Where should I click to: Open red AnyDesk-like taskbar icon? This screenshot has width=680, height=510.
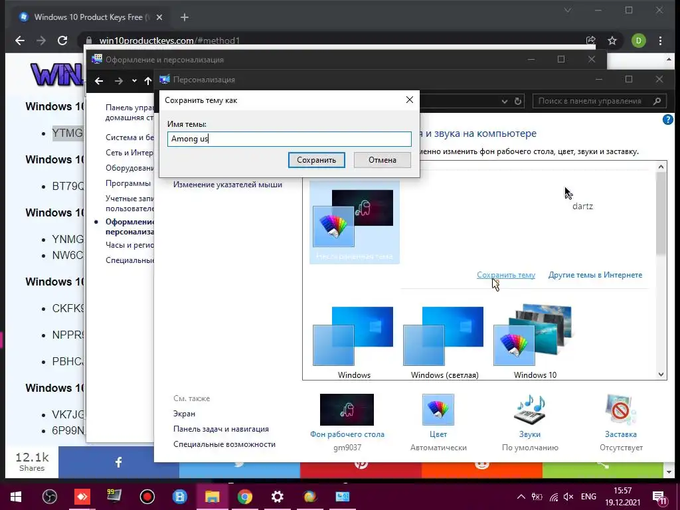click(82, 497)
